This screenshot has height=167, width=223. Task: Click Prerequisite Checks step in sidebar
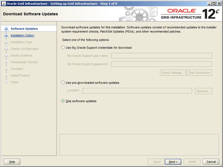point(24,62)
